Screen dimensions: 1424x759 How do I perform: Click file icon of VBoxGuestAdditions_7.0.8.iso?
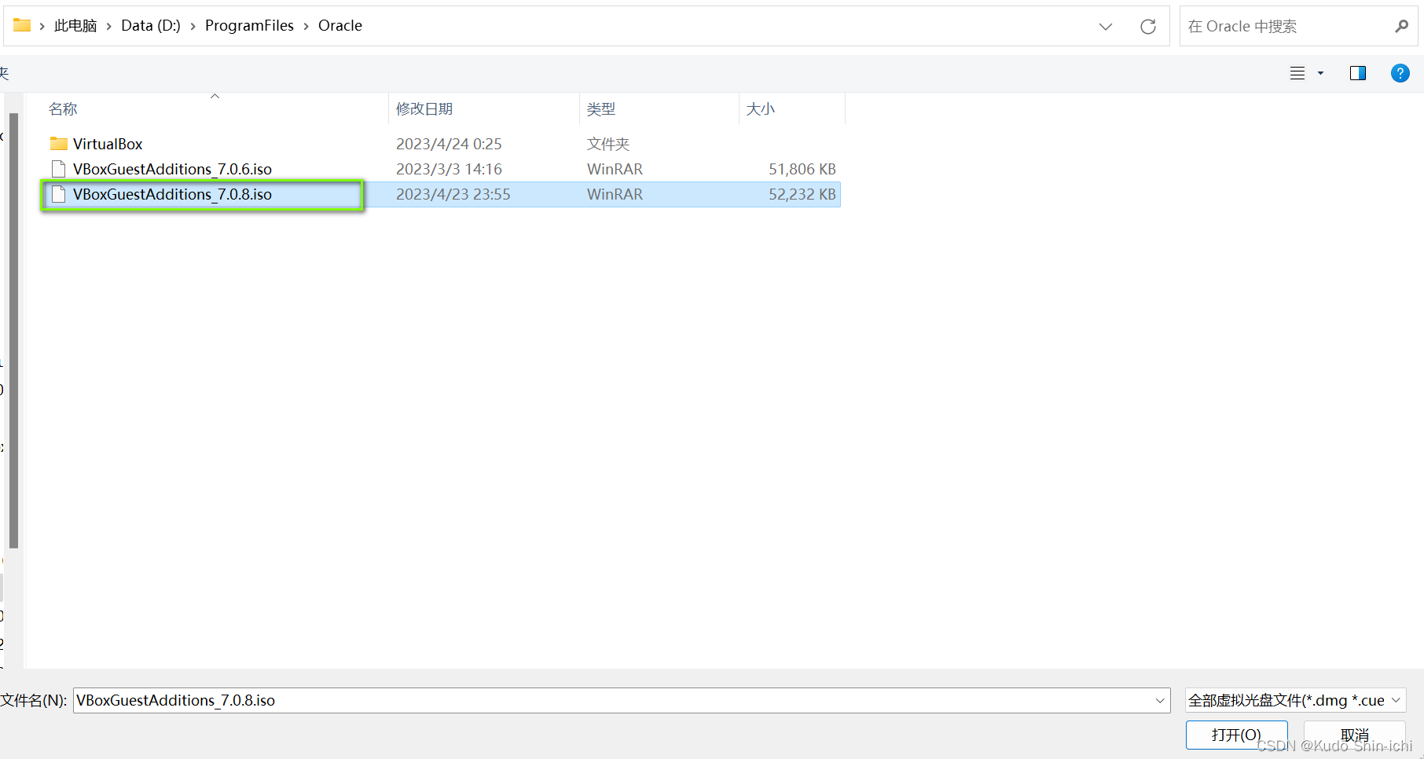point(58,194)
